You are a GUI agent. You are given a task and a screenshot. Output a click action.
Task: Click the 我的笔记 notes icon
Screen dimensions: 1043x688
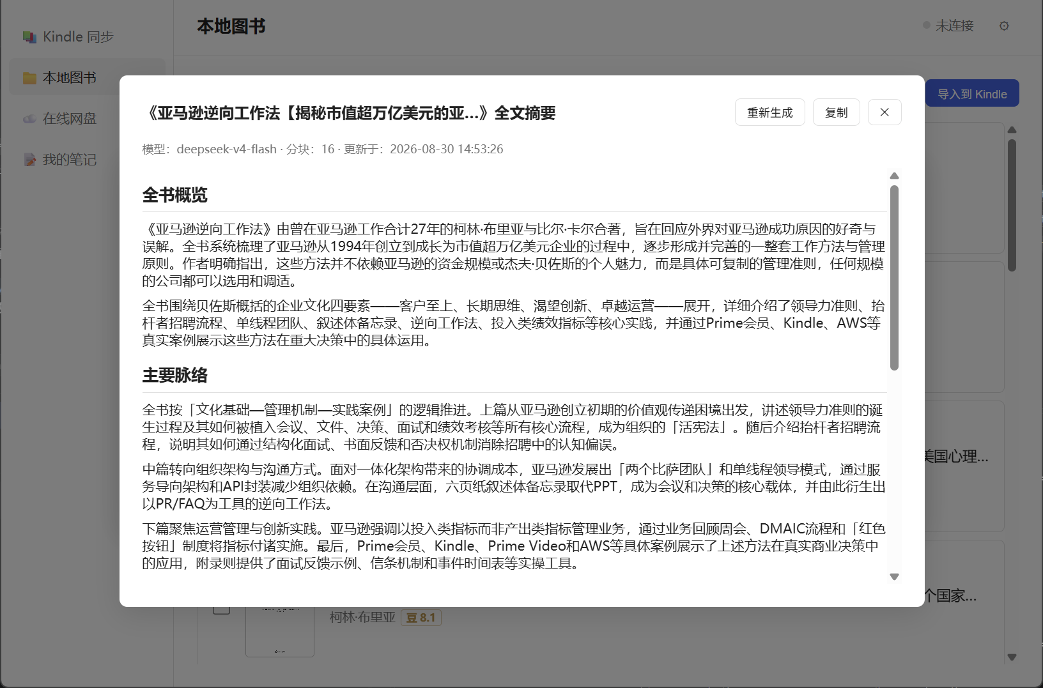tap(29, 160)
